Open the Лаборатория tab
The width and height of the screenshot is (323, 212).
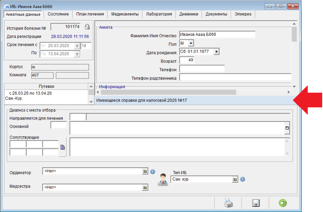(x=159, y=14)
